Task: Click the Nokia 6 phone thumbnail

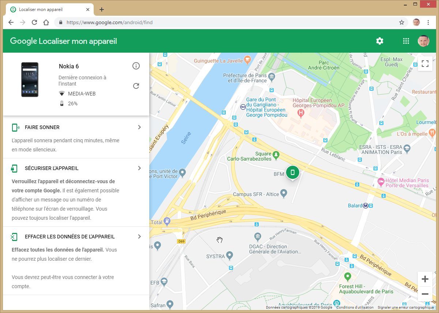Action: [x=30, y=80]
